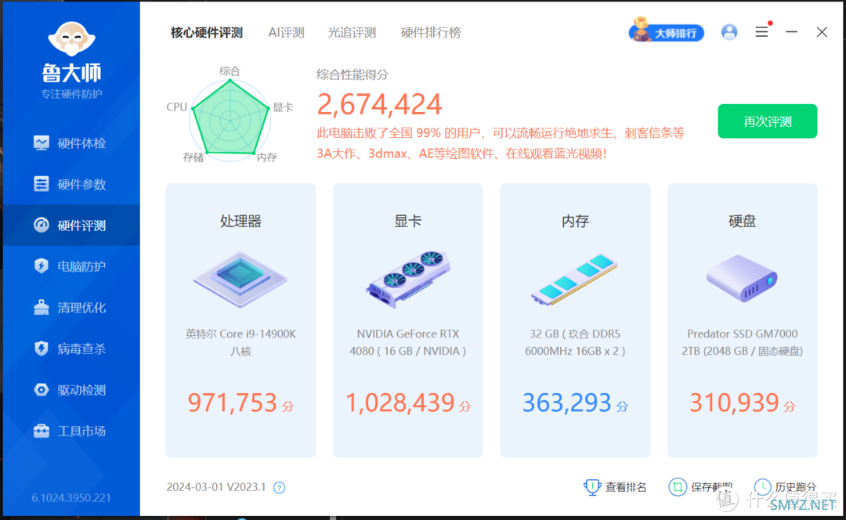The image size is (846, 520).
Task: Click the version number 6.1024.3950.221
Action: [71, 498]
